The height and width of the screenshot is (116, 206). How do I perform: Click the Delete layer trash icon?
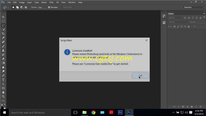tap(200, 107)
